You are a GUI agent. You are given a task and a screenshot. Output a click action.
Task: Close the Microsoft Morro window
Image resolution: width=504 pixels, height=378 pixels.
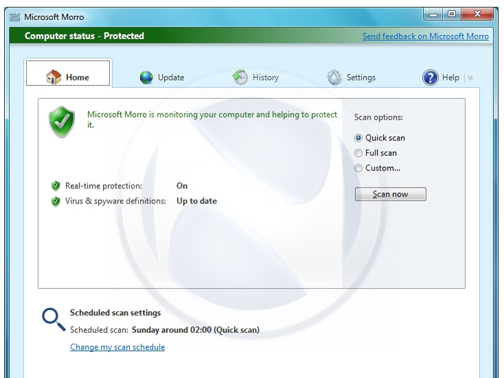(x=477, y=14)
